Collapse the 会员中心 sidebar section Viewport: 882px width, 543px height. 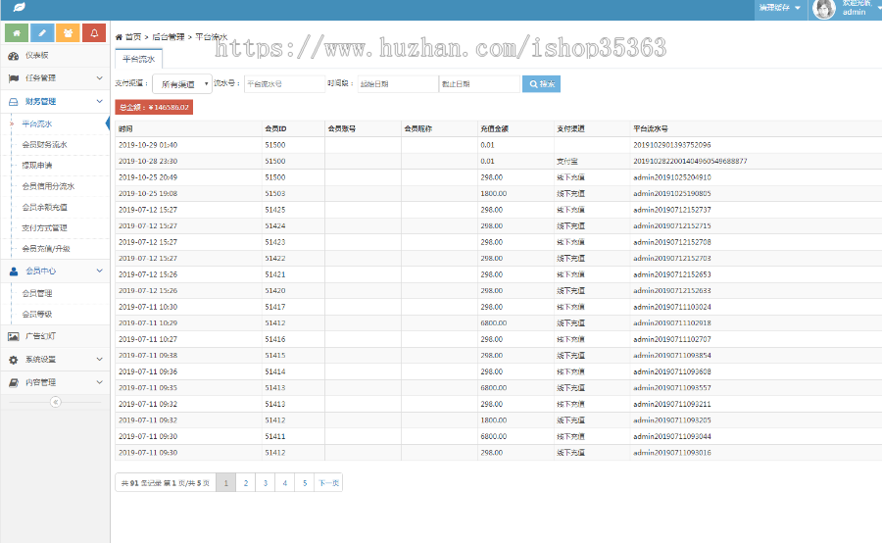54,271
